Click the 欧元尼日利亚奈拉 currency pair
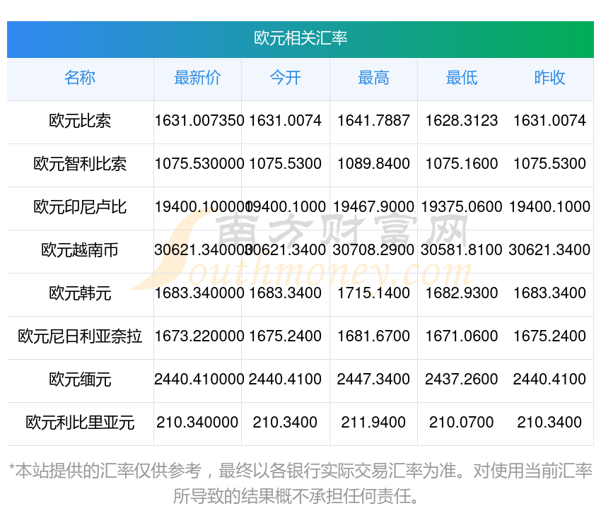 click(x=80, y=336)
